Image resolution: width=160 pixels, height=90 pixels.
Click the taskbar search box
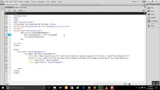click(25, 88)
